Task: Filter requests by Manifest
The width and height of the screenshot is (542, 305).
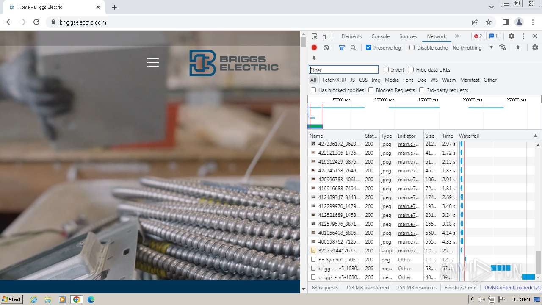Action: [x=470, y=80]
